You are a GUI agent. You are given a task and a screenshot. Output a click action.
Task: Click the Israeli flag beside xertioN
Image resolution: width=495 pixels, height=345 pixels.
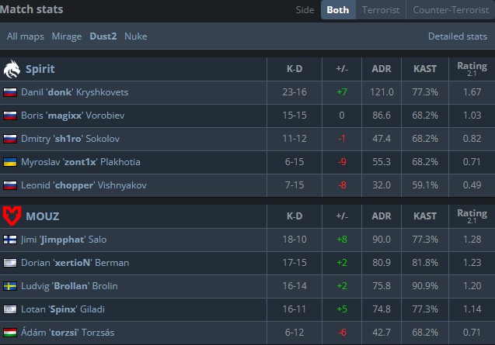[11, 263]
